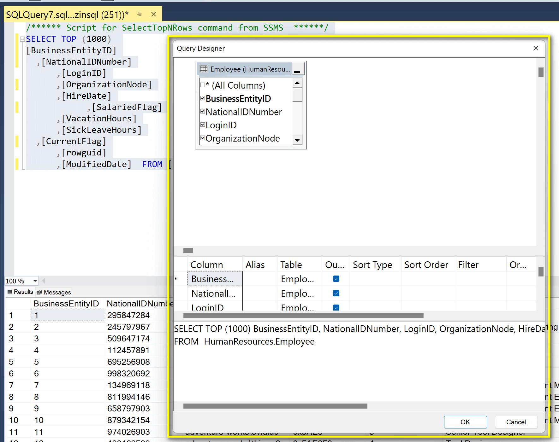This screenshot has width=559, height=442.
Task: Uncheck the LoginID column checkbox
Action: [203, 125]
